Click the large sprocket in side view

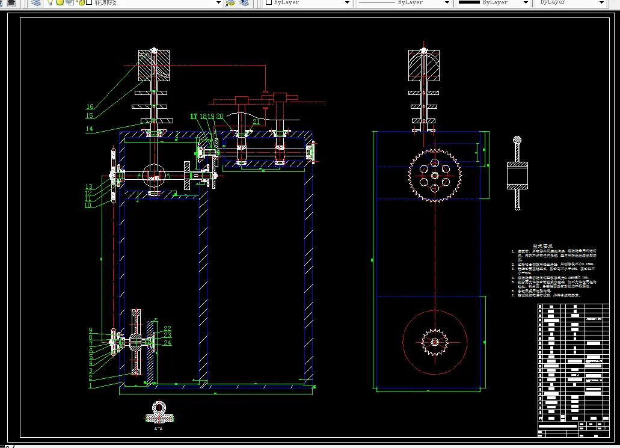pos(435,175)
